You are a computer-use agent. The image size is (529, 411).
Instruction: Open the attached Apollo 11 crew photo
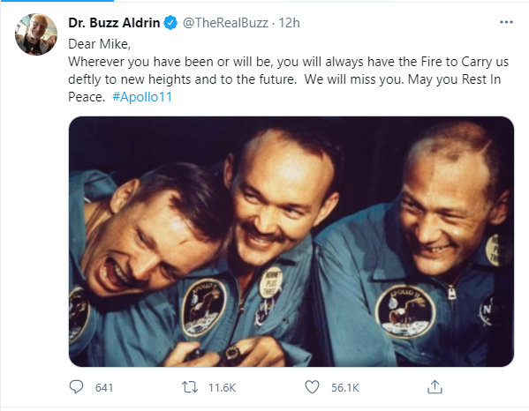coord(291,242)
